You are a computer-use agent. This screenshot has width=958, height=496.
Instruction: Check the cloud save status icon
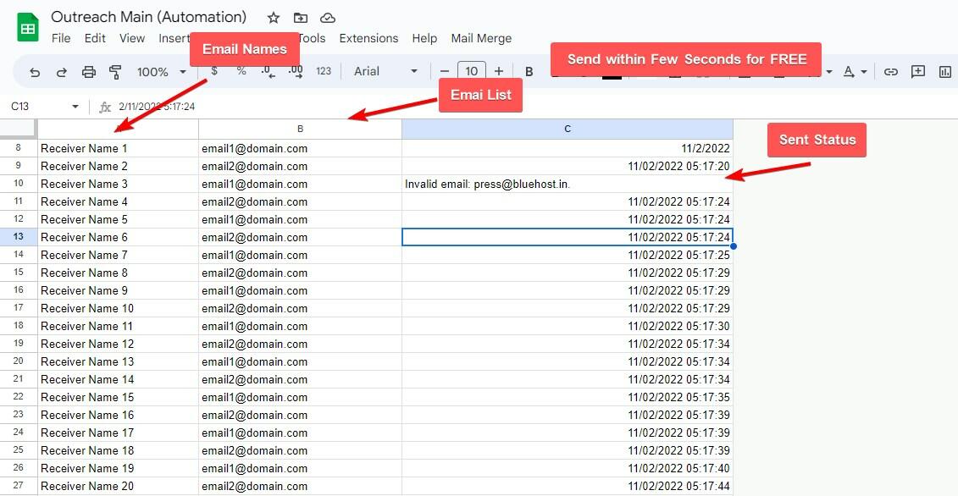coord(328,18)
